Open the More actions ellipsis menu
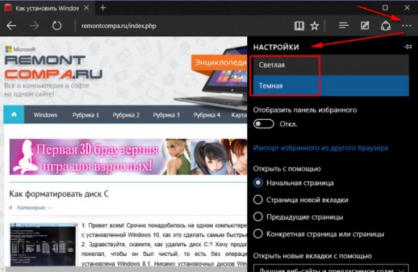 pos(407,26)
